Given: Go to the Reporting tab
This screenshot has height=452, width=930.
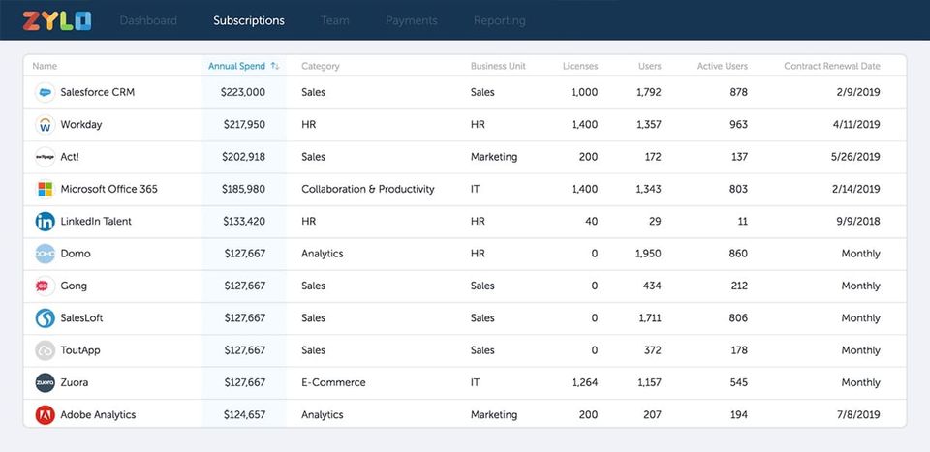Looking at the screenshot, I should [499, 20].
